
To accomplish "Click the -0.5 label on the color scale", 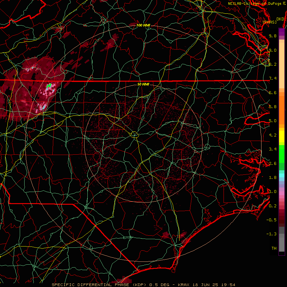I will (x=271, y=220).
